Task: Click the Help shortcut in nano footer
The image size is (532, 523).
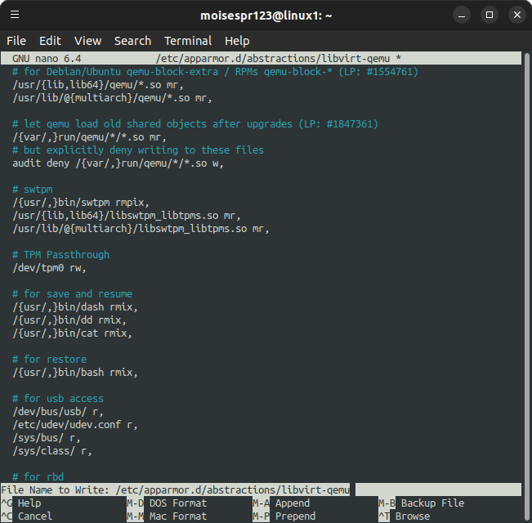Action: click(29, 503)
